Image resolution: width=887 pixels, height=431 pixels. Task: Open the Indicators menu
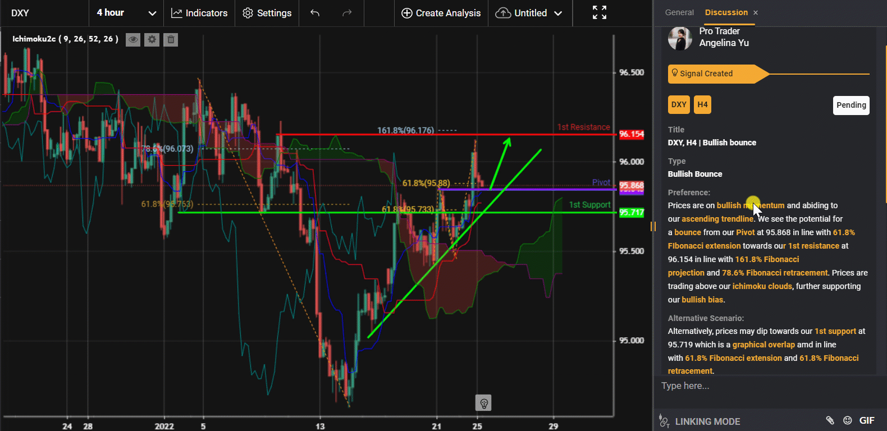(199, 13)
